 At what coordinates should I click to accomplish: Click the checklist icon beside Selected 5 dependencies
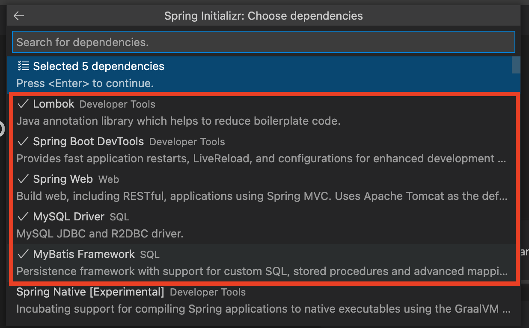click(24, 66)
